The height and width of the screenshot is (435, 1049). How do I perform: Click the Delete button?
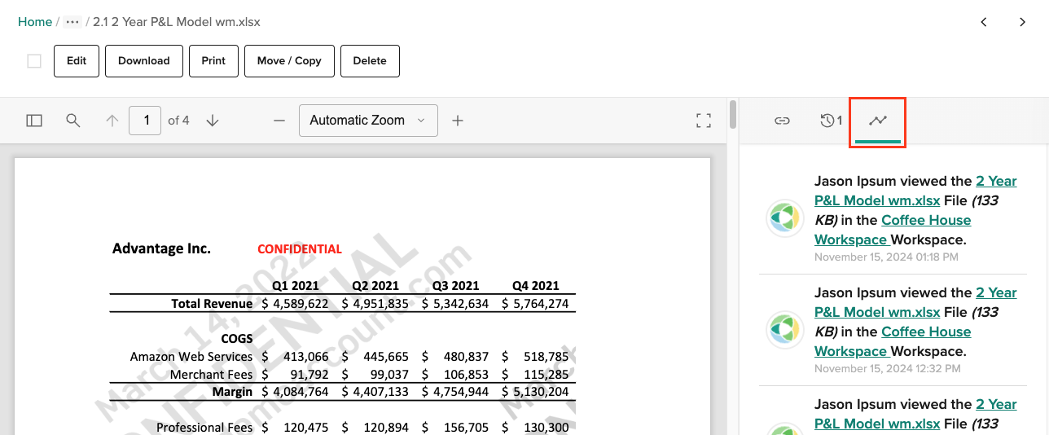[370, 61]
